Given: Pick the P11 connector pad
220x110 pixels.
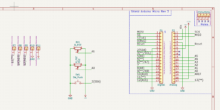Looking at the screenshot, I should (38, 49).
